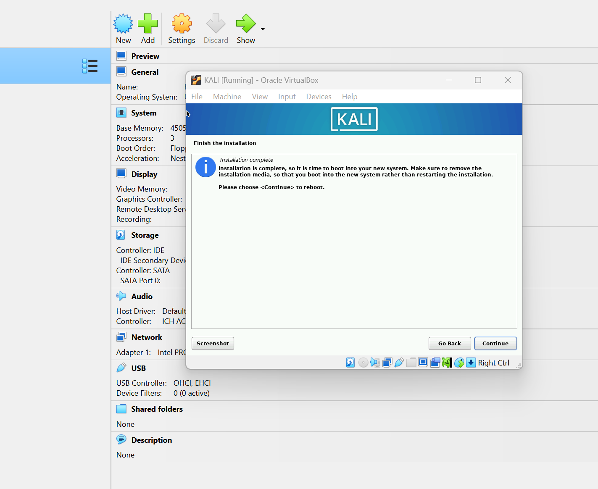598x489 pixels.
Task: Click the keyboard capture down-arrow icon
Action: point(471,363)
